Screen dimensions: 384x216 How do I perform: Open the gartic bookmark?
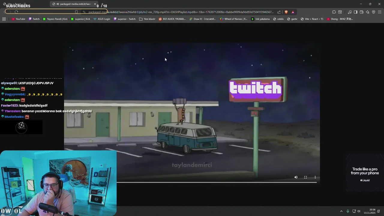292,19
